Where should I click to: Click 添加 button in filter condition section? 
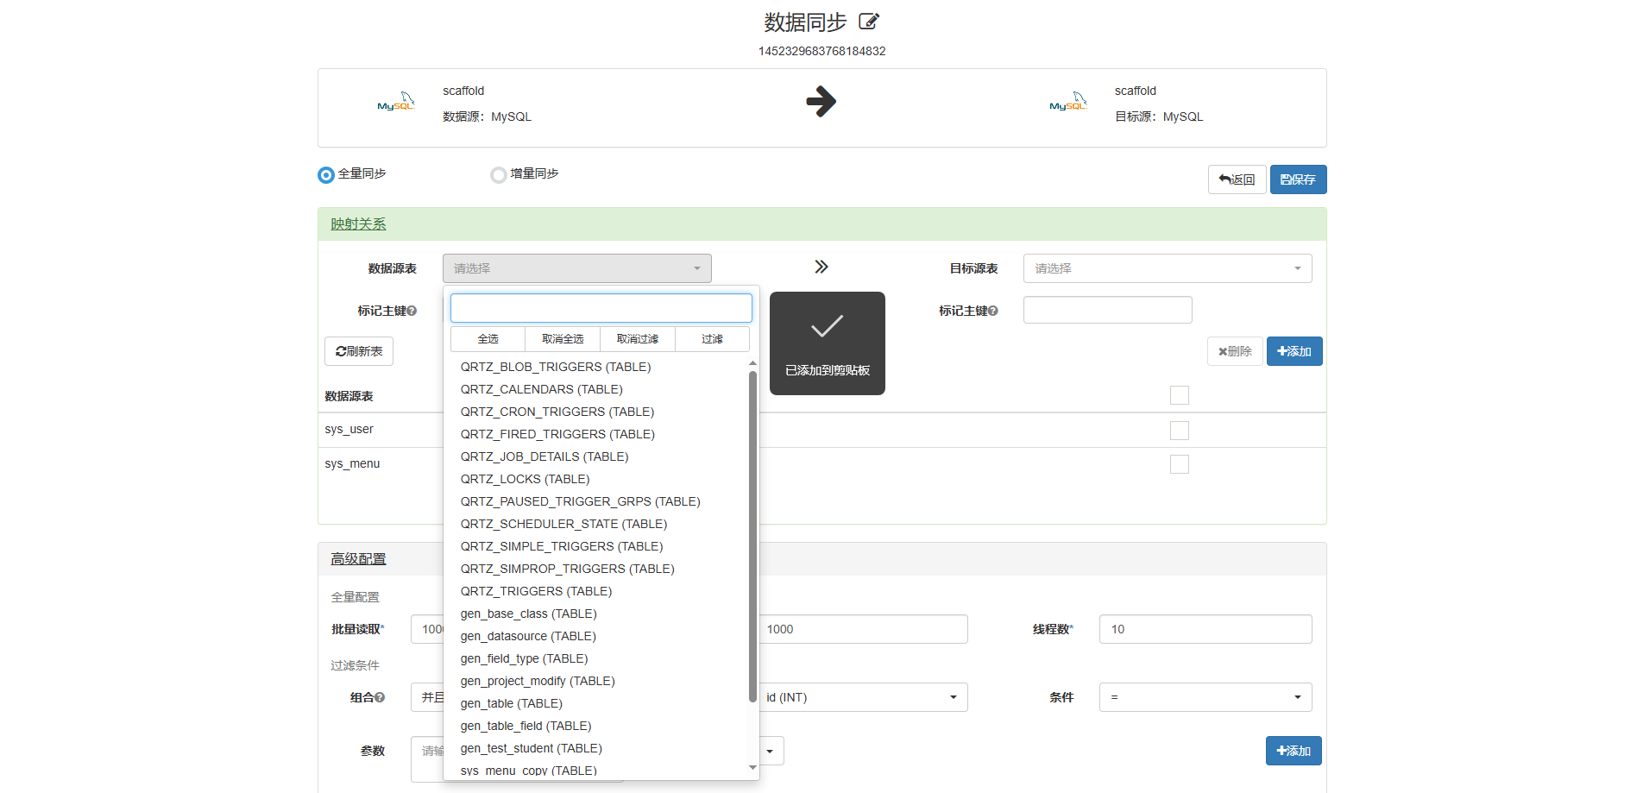(1294, 751)
